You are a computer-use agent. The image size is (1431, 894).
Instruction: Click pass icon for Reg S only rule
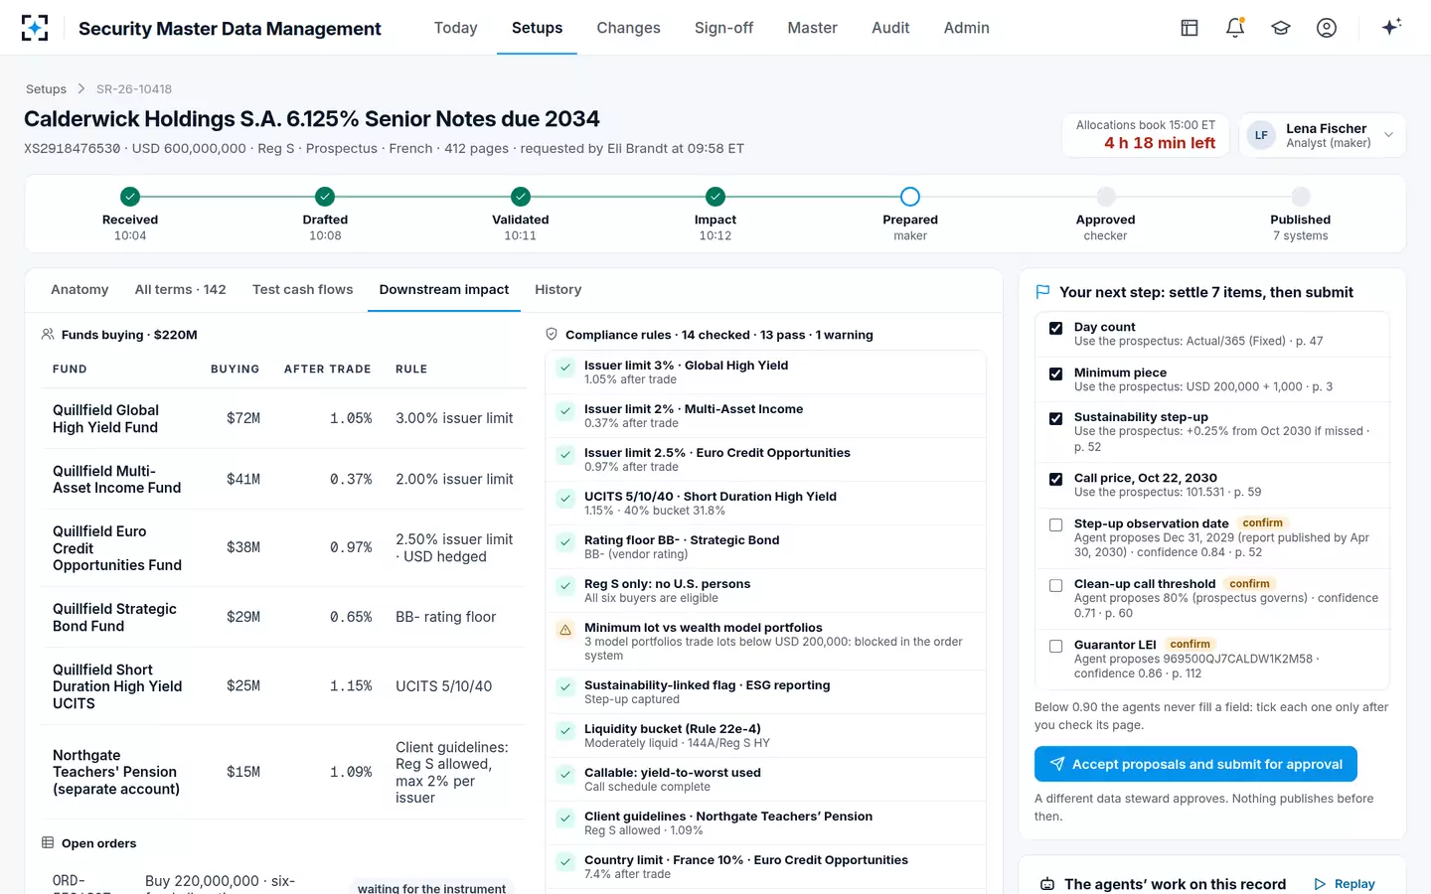tap(565, 586)
